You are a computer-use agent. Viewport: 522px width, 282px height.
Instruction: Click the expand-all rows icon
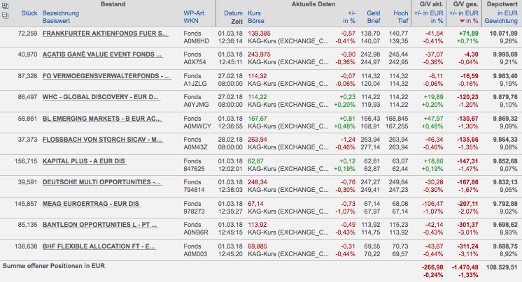click(6, 6)
